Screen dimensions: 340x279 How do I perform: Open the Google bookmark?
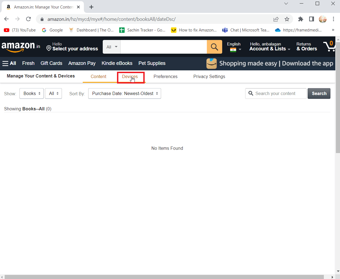coord(52,30)
